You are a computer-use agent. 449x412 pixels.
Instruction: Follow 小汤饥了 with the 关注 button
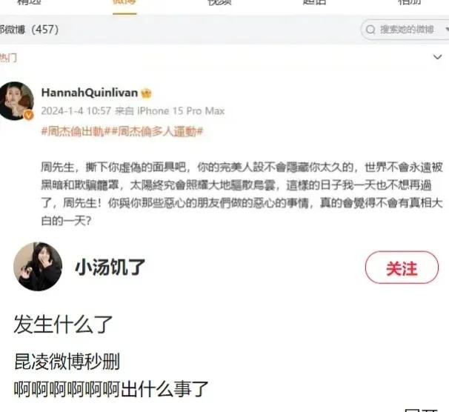tap(402, 268)
